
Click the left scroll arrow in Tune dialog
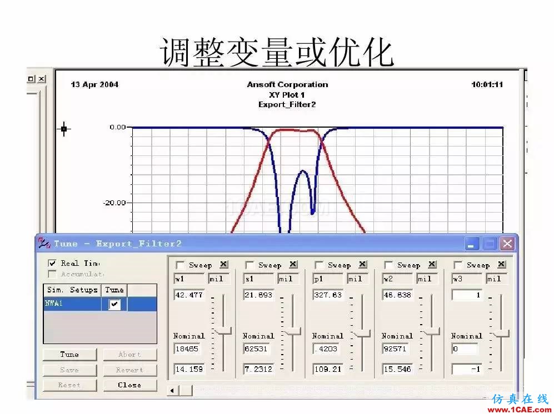[172, 390]
